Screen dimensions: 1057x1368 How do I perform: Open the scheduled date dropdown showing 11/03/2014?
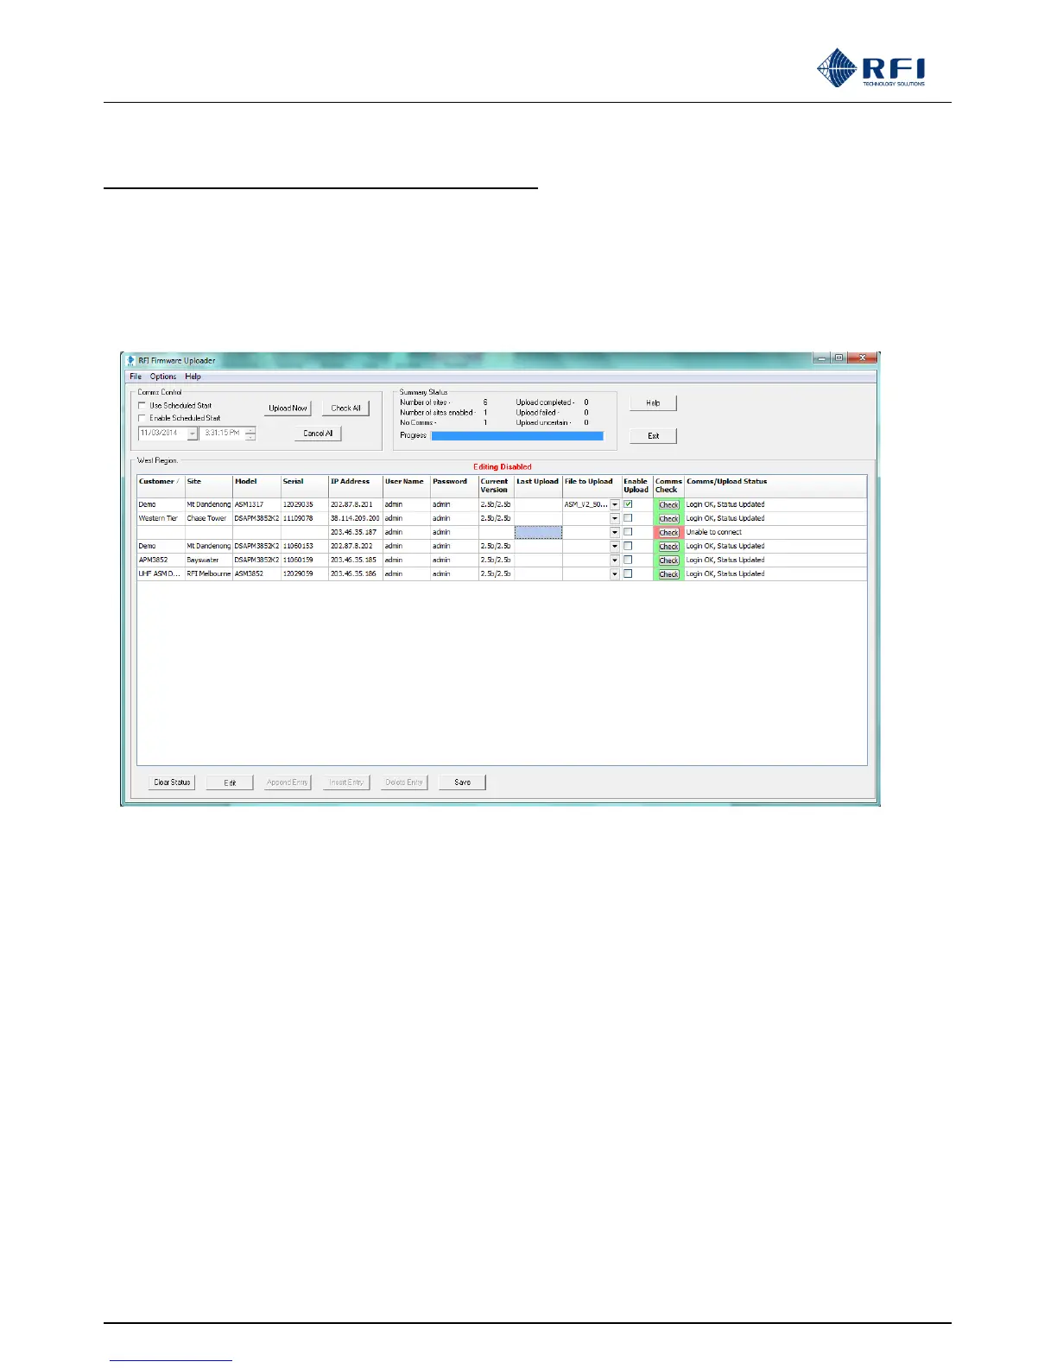[193, 434]
